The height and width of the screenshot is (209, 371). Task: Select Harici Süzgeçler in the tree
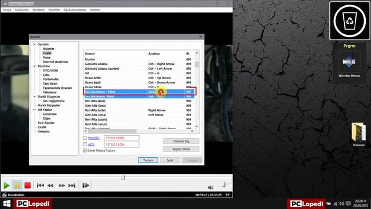coord(49,105)
